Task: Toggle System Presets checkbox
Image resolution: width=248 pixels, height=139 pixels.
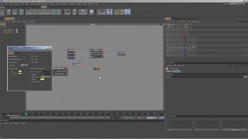Action: pos(17,32)
